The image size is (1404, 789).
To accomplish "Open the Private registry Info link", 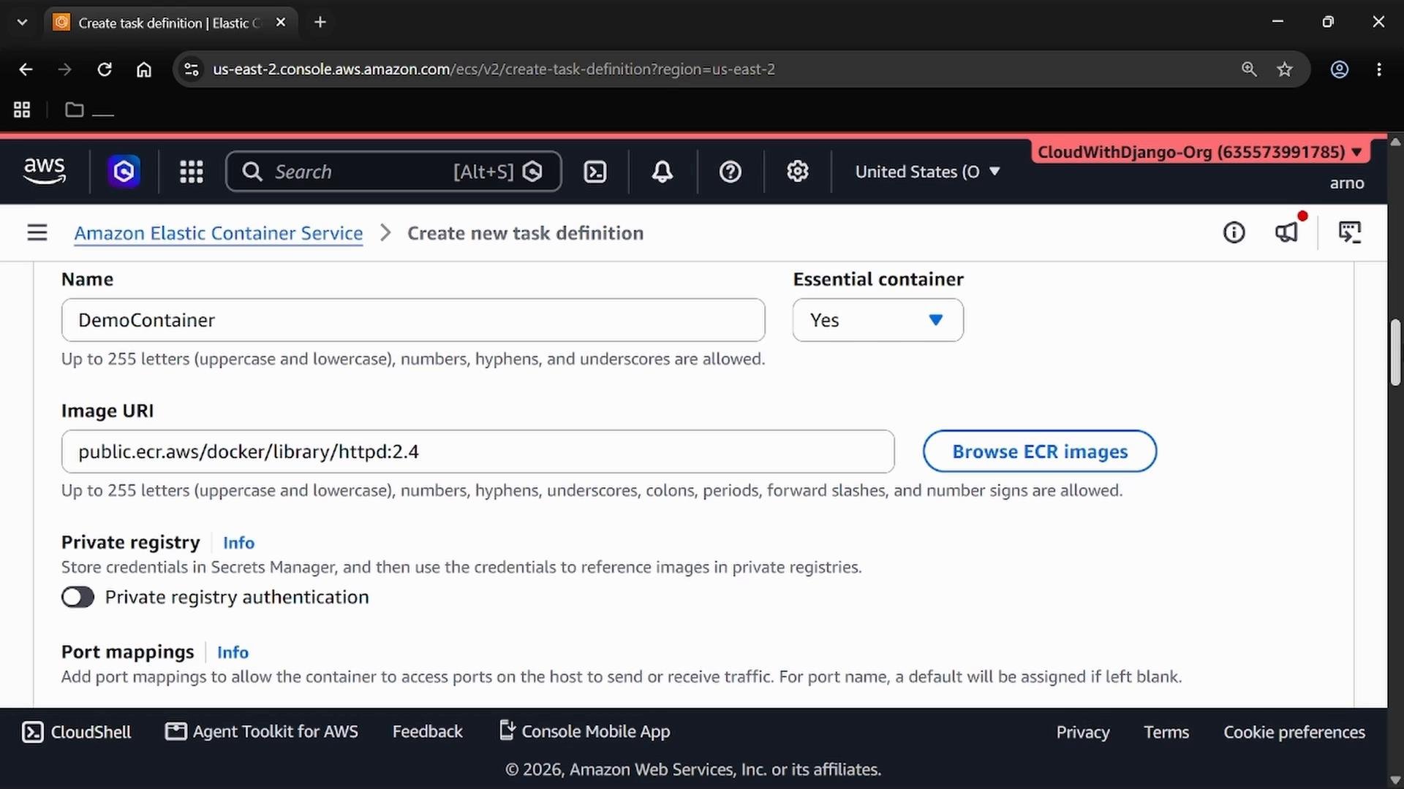I will pos(238,543).
